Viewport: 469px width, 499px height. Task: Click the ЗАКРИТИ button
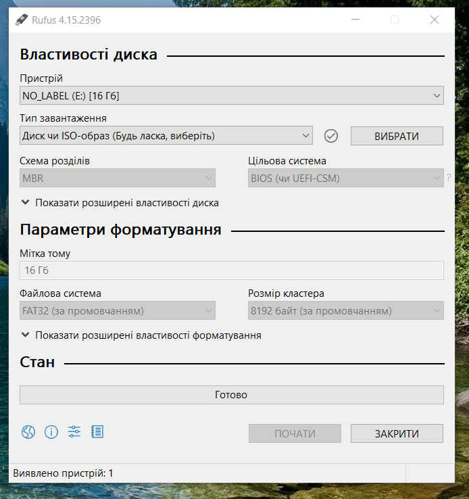(x=397, y=433)
